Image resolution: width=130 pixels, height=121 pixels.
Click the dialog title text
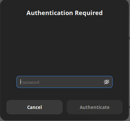tap(65, 13)
